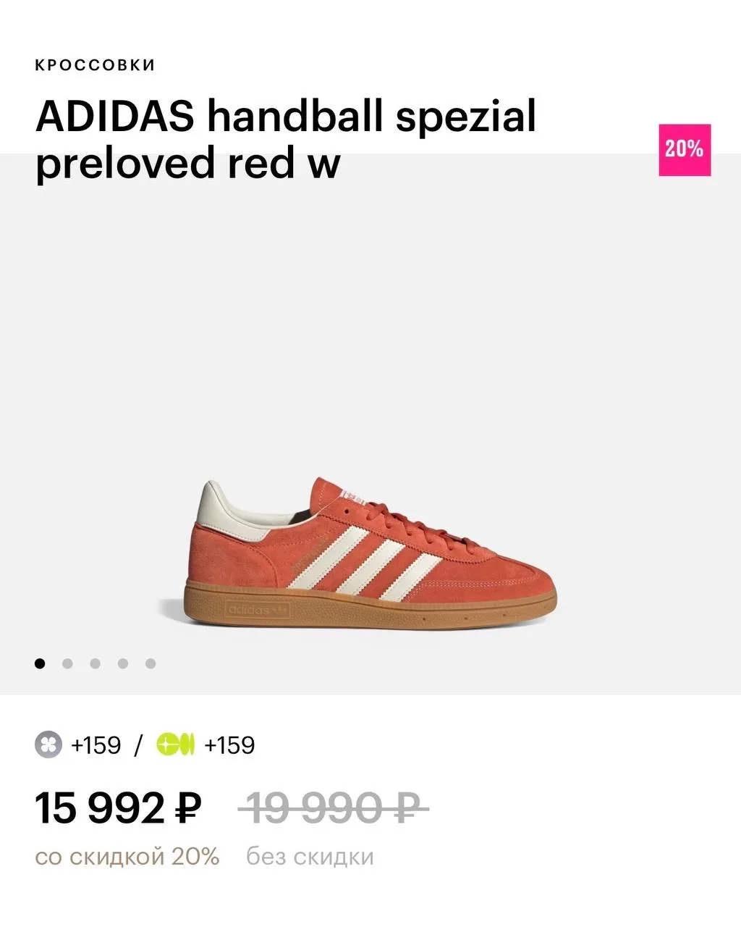Image resolution: width=741 pixels, height=927 pixels.
Task: Jump to the fourth carousel dot
Action: [123, 663]
